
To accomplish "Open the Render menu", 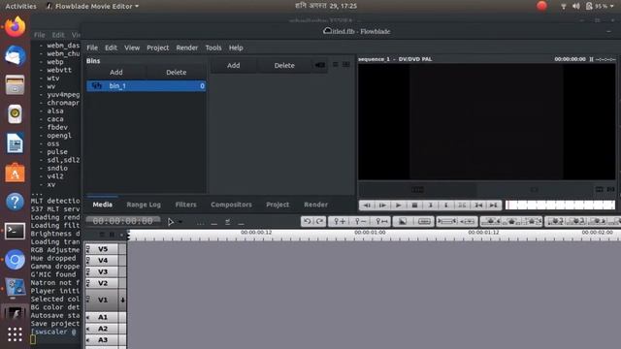I will coord(187,48).
